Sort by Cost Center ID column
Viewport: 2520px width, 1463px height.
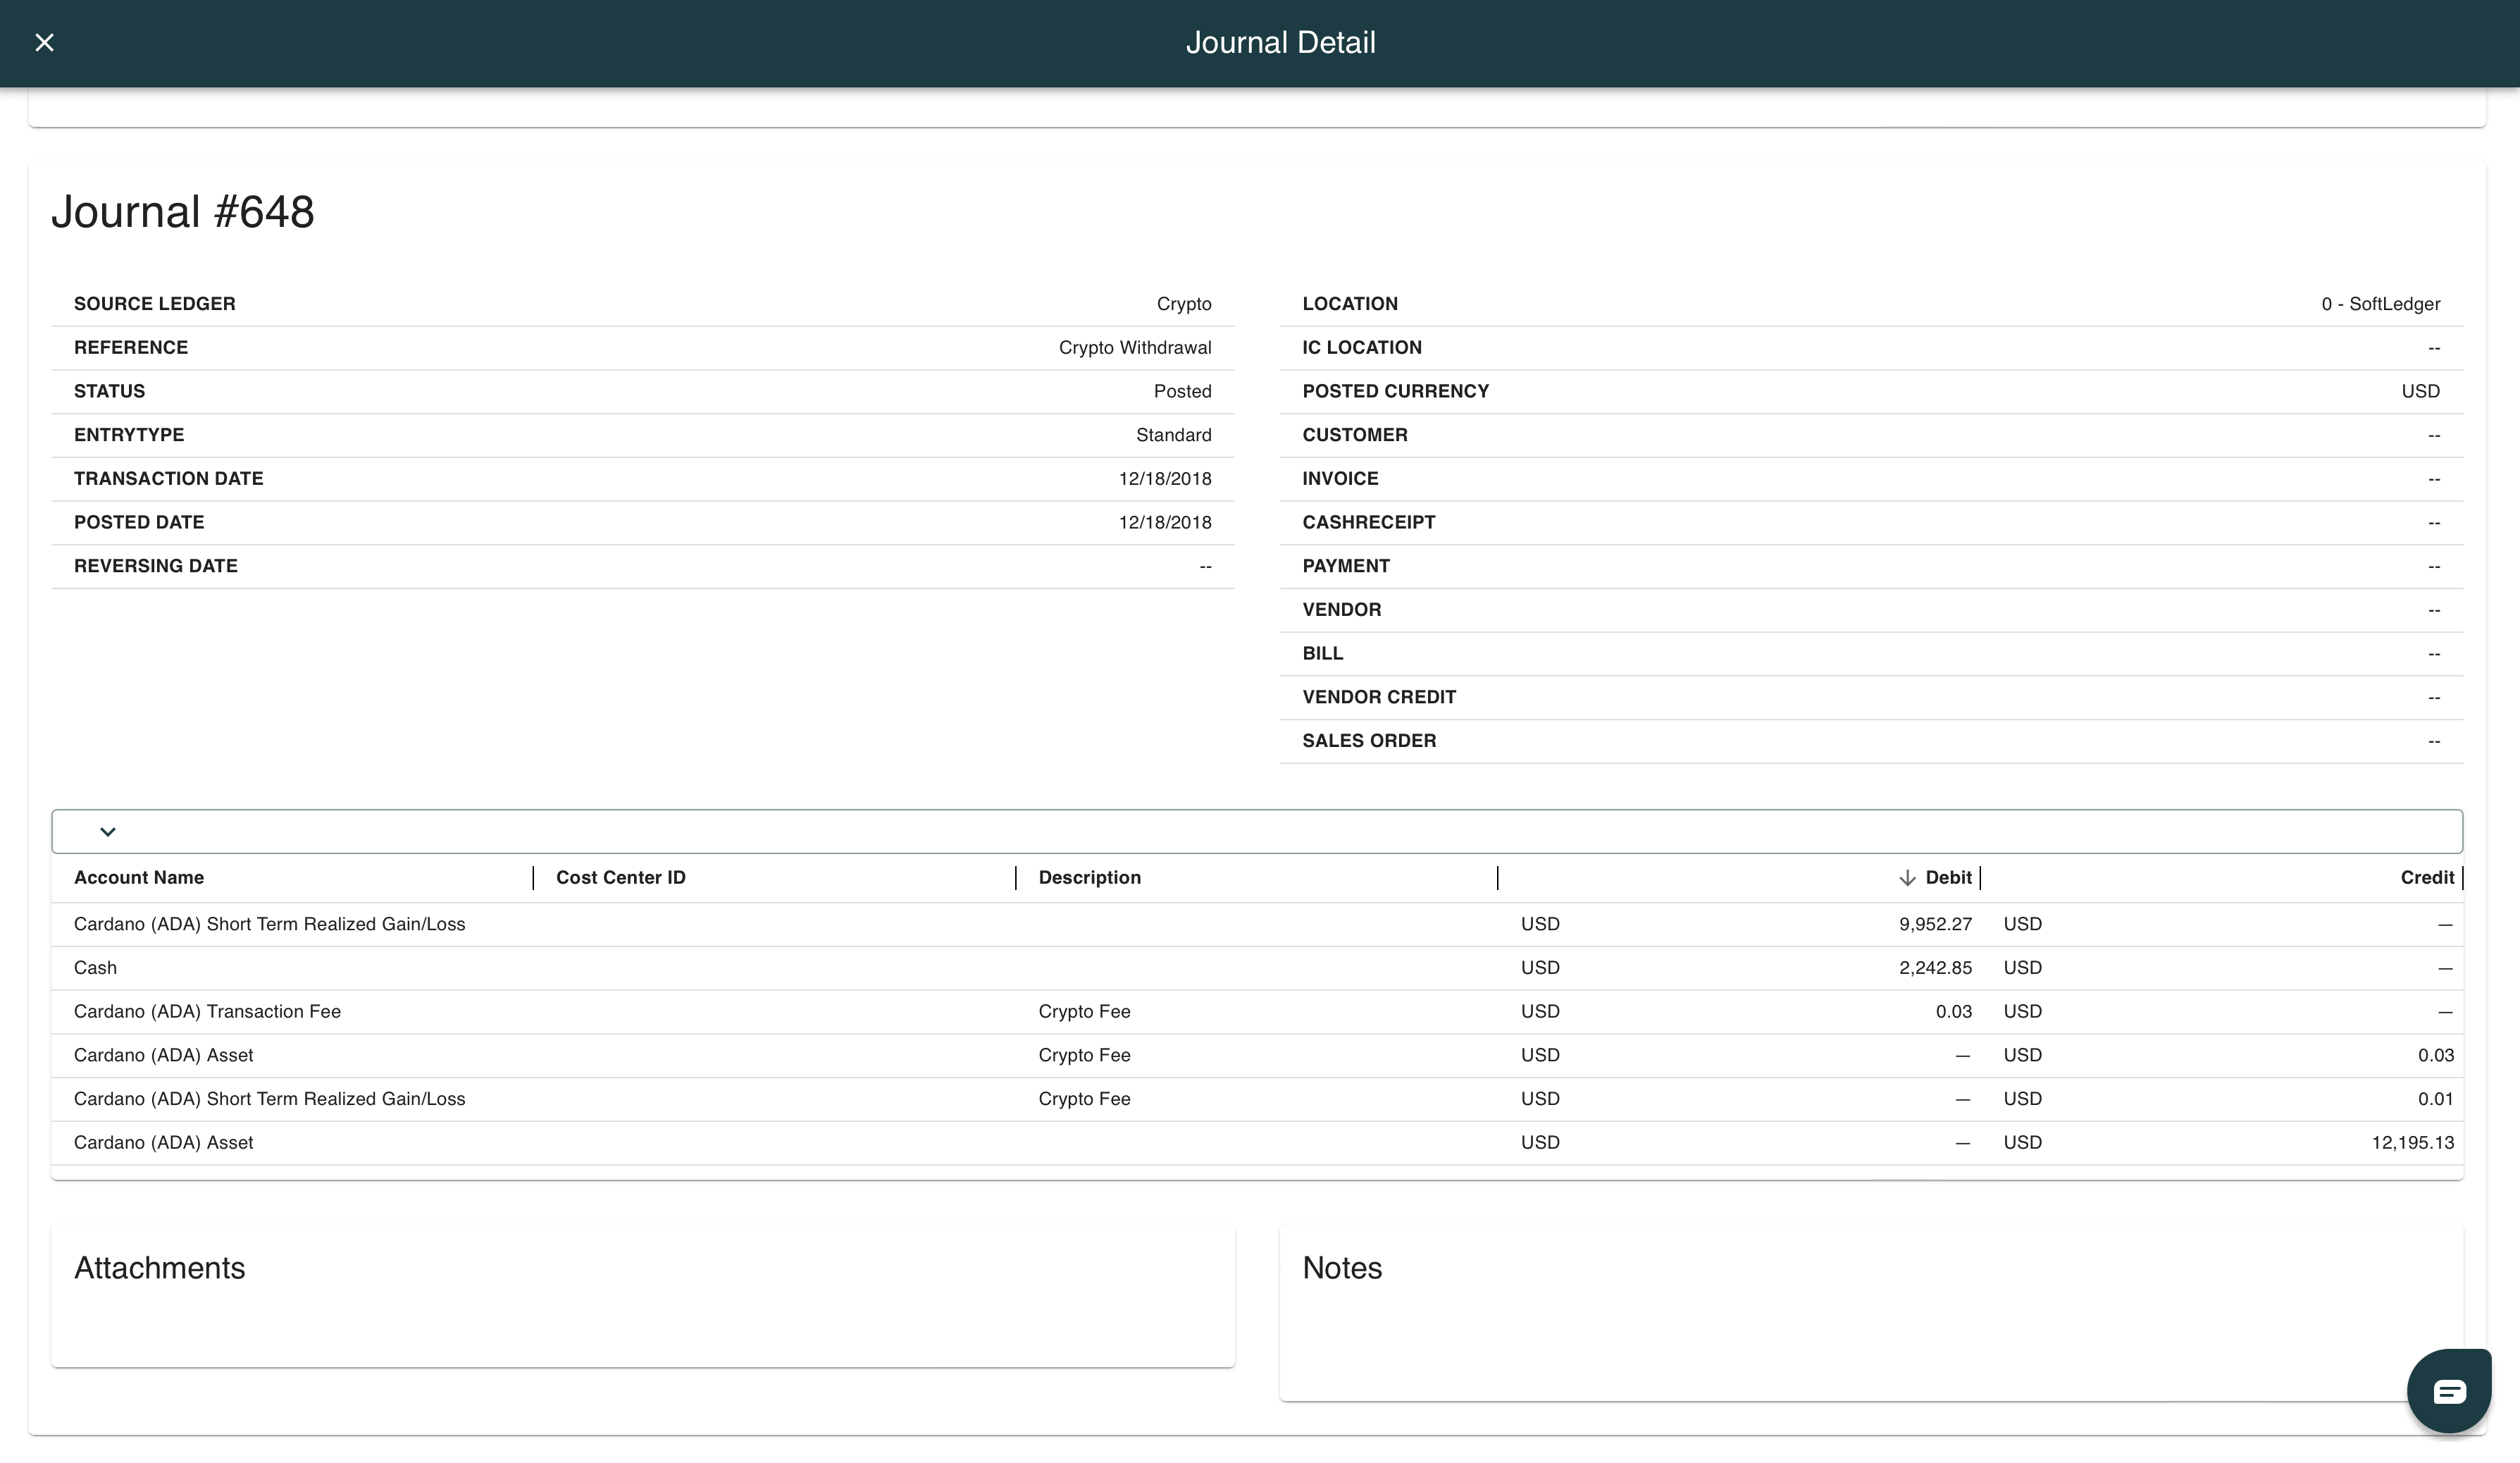(x=620, y=877)
